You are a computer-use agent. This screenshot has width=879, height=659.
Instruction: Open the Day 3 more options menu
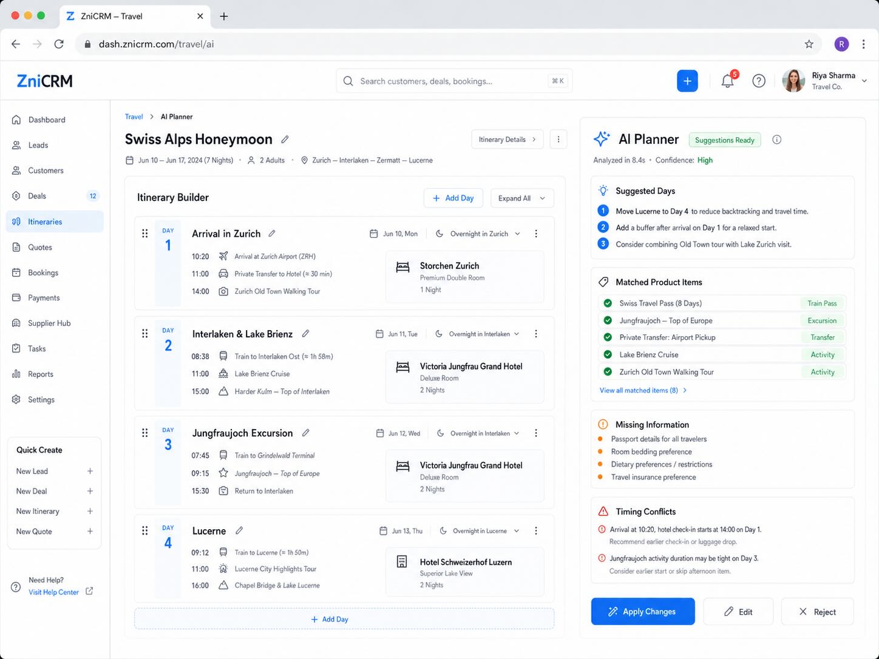(x=536, y=433)
